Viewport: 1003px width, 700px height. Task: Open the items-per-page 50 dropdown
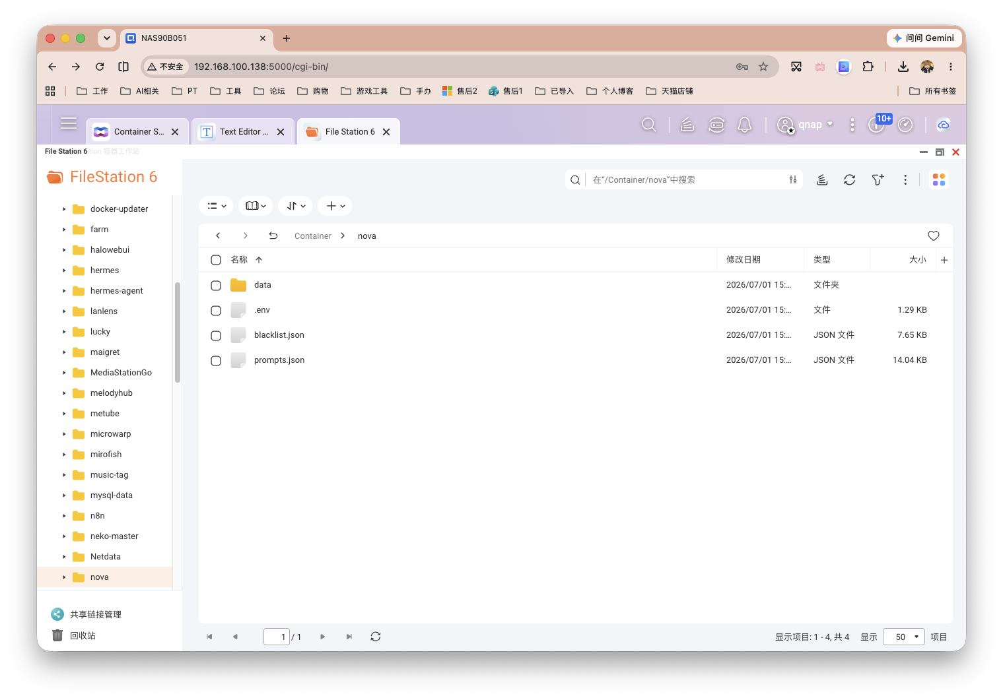tap(903, 637)
